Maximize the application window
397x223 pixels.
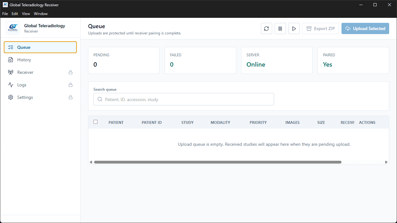[375, 5]
